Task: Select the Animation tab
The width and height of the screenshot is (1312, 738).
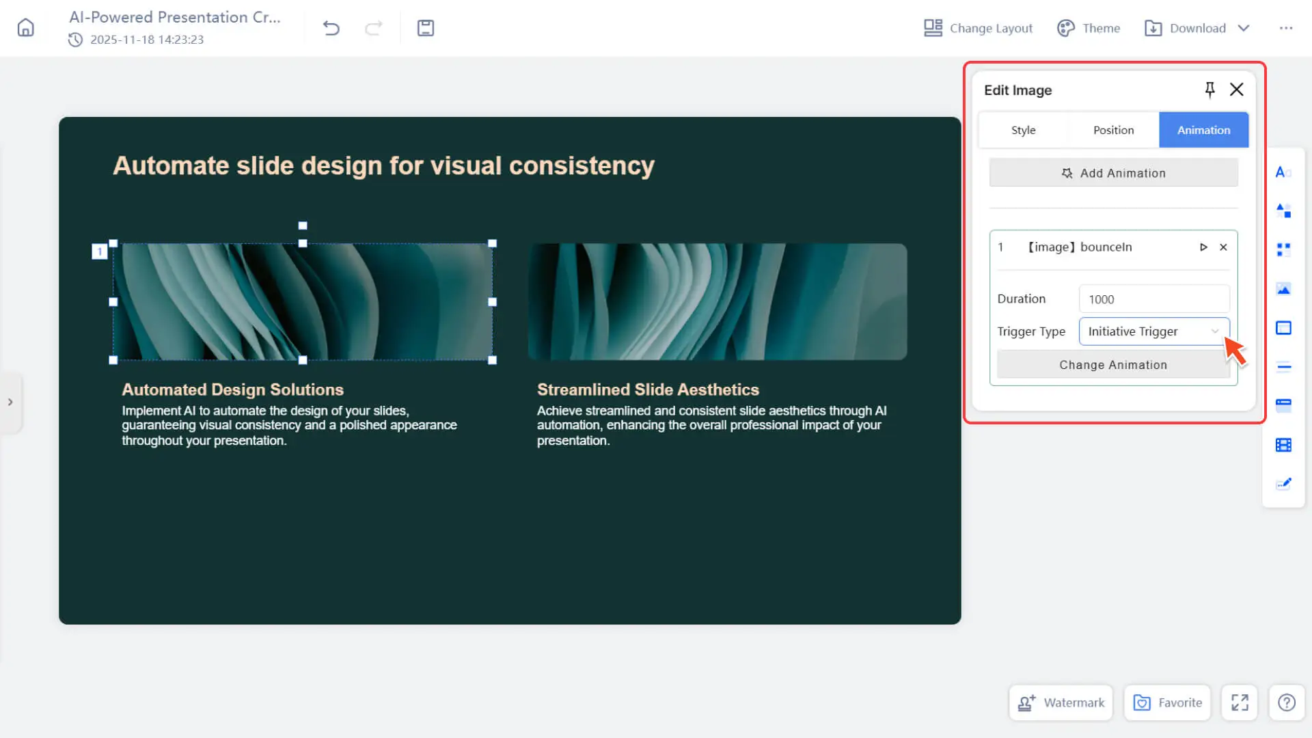Action: tap(1203, 130)
